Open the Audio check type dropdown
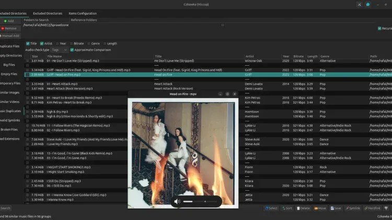The height and width of the screenshot is (220, 392). [x=59, y=50]
